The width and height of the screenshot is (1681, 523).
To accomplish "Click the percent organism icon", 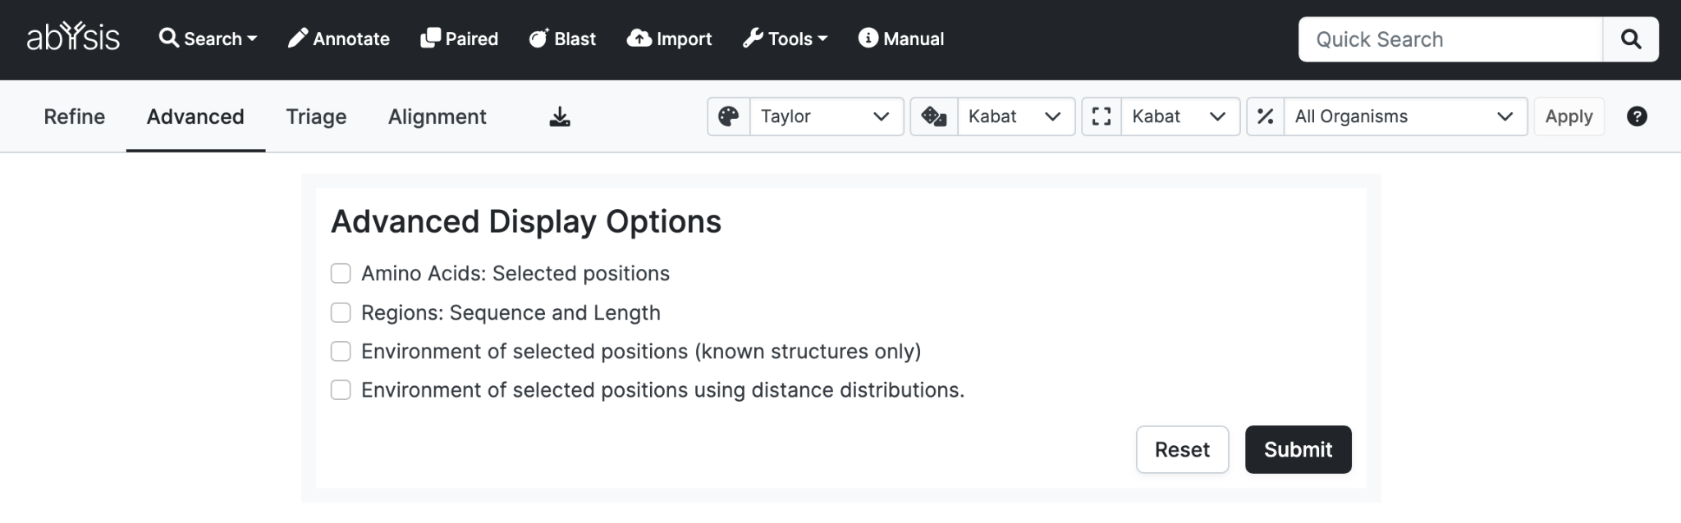I will (x=1266, y=116).
